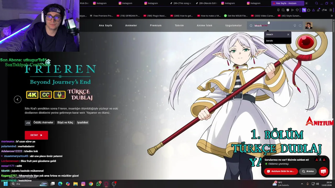This screenshot has height=188, width=335.
Task: Open the red chat bubble launcher
Action: pyautogui.click(x=323, y=171)
